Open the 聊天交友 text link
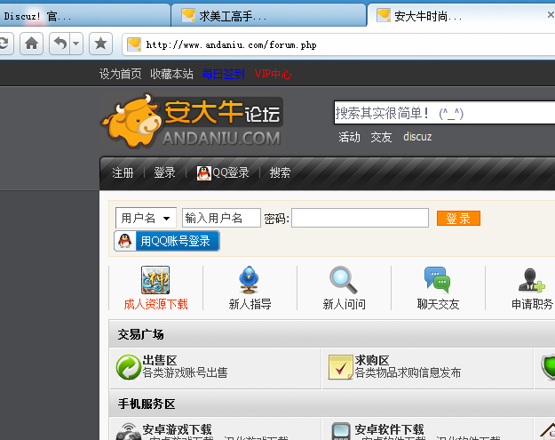This screenshot has width=555, height=440. (x=438, y=304)
